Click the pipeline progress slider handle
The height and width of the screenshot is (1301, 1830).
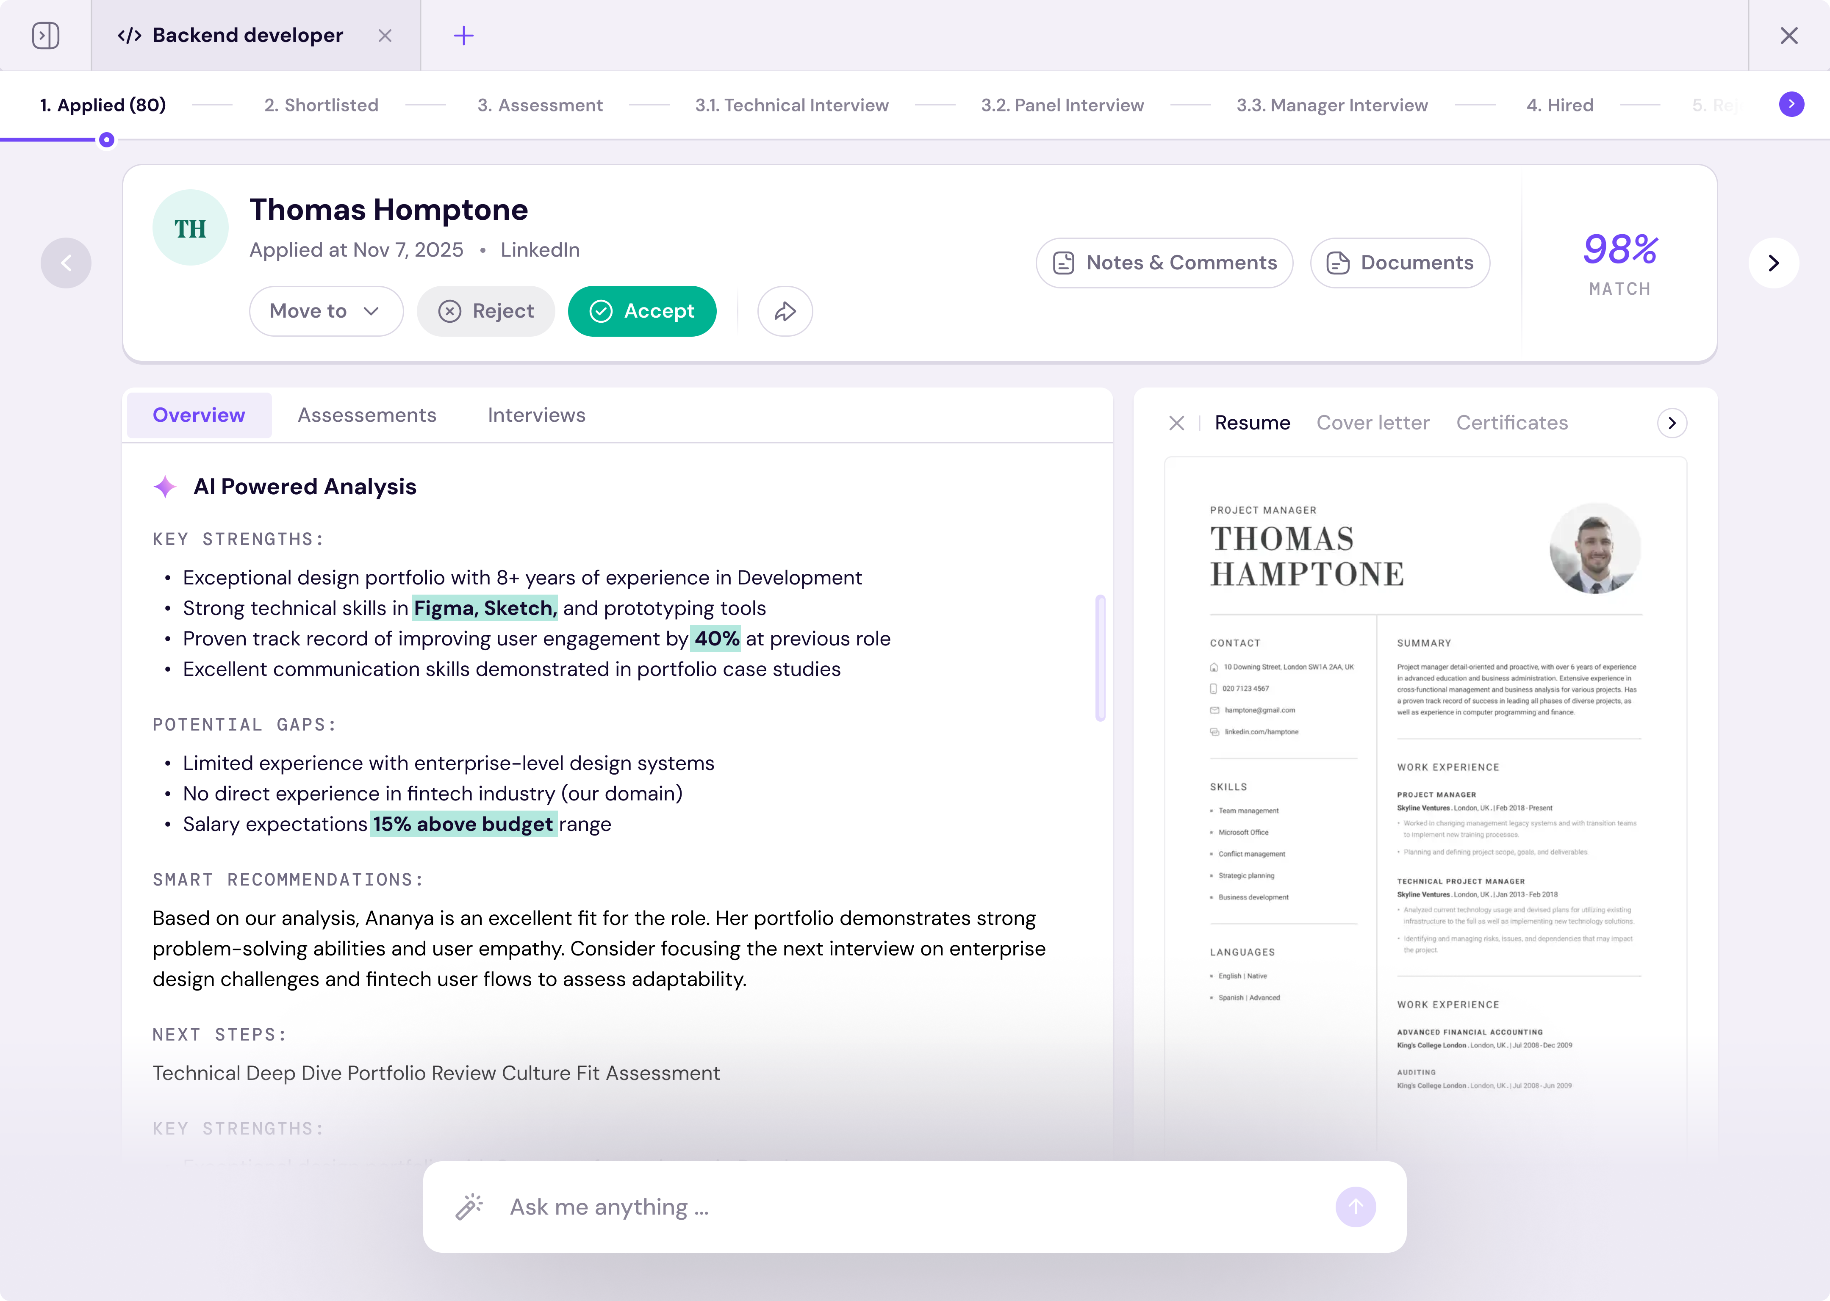point(107,140)
